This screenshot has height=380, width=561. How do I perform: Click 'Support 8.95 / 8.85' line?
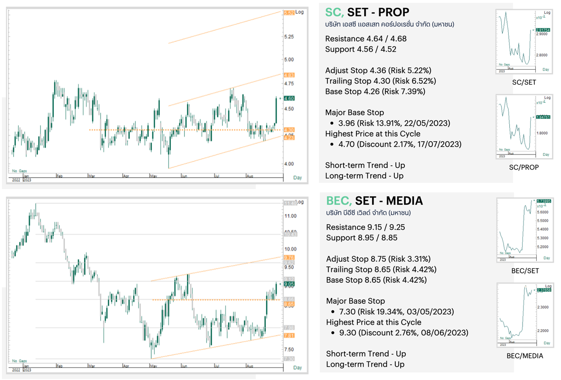(x=362, y=238)
